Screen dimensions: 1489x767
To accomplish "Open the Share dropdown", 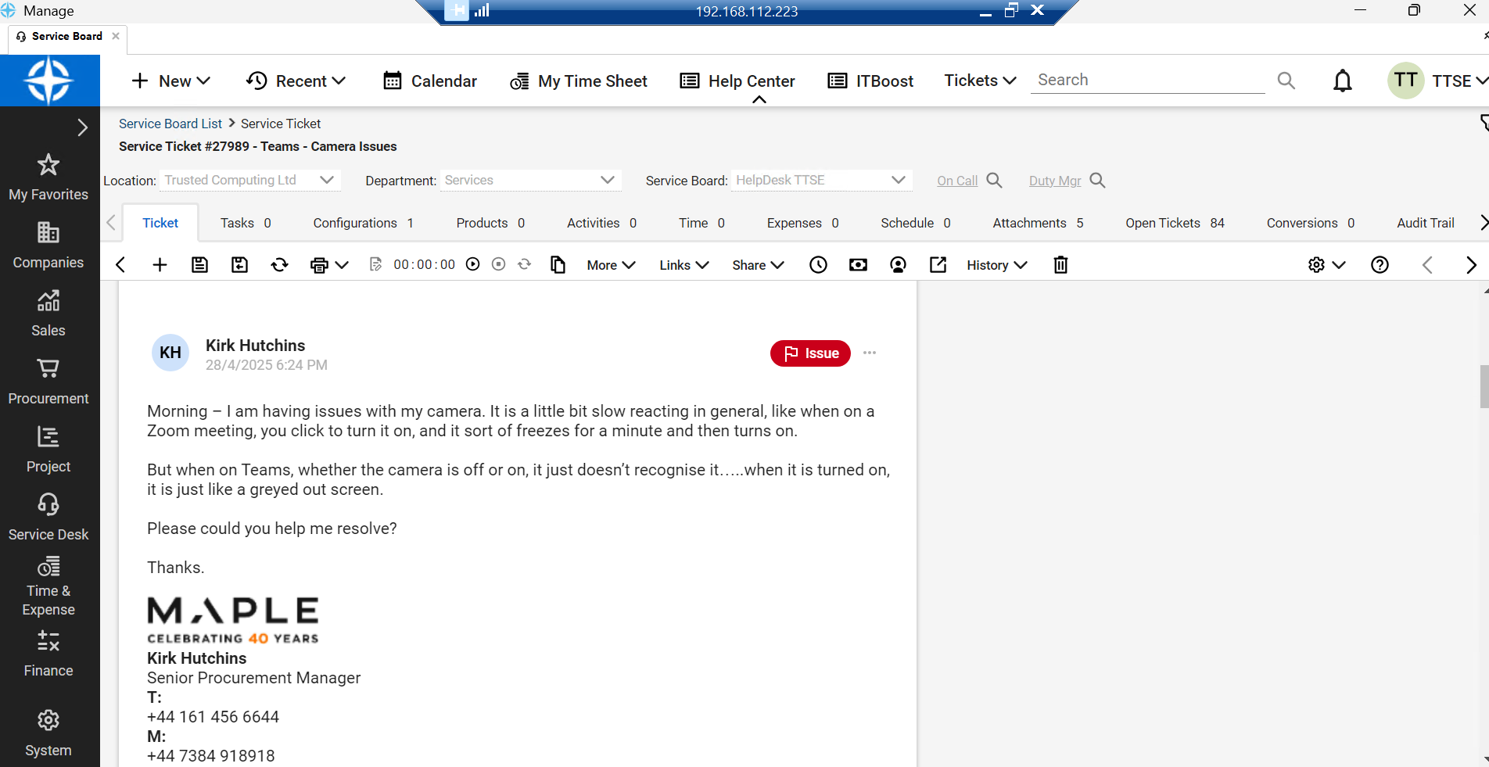I will 758,265.
